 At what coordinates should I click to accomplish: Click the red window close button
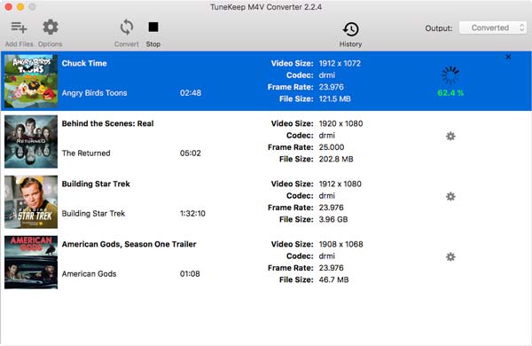[x=9, y=7]
